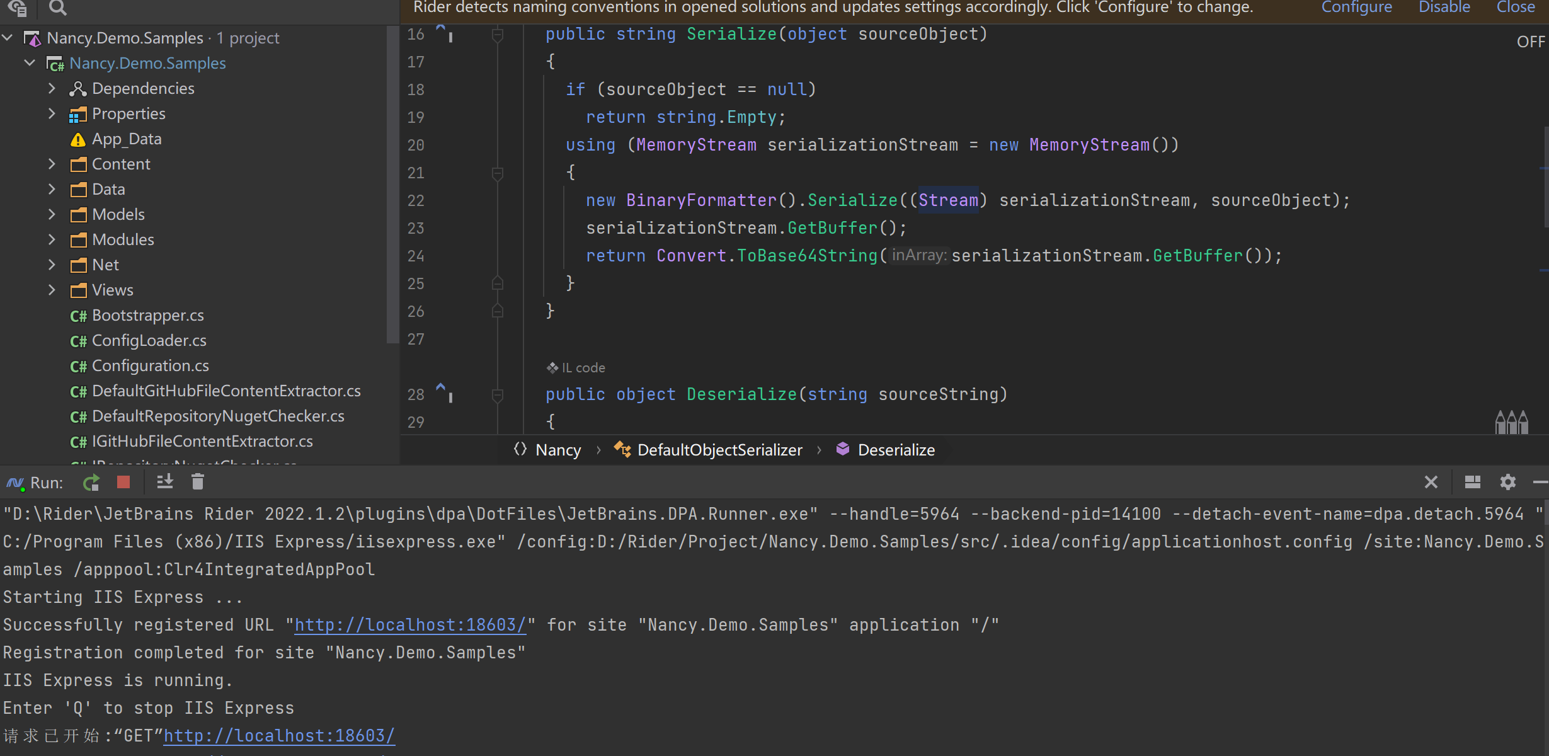
Task: Click the Explorer panel vertical scrollbar
Action: (392, 184)
